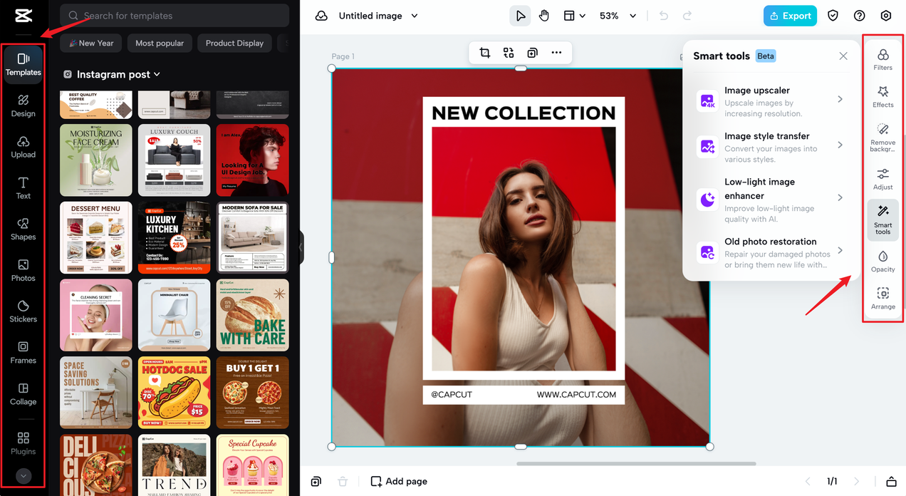Activate the hand pan tool
The height and width of the screenshot is (496, 906).
[x=544, y=16]
